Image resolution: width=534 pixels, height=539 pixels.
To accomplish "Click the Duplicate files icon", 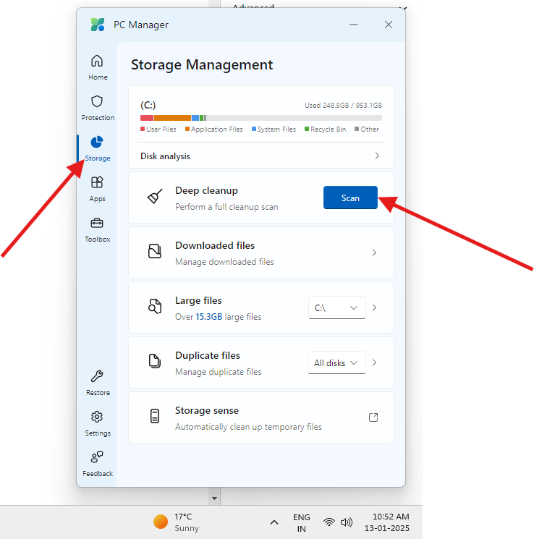I will [x=155, y=361].
